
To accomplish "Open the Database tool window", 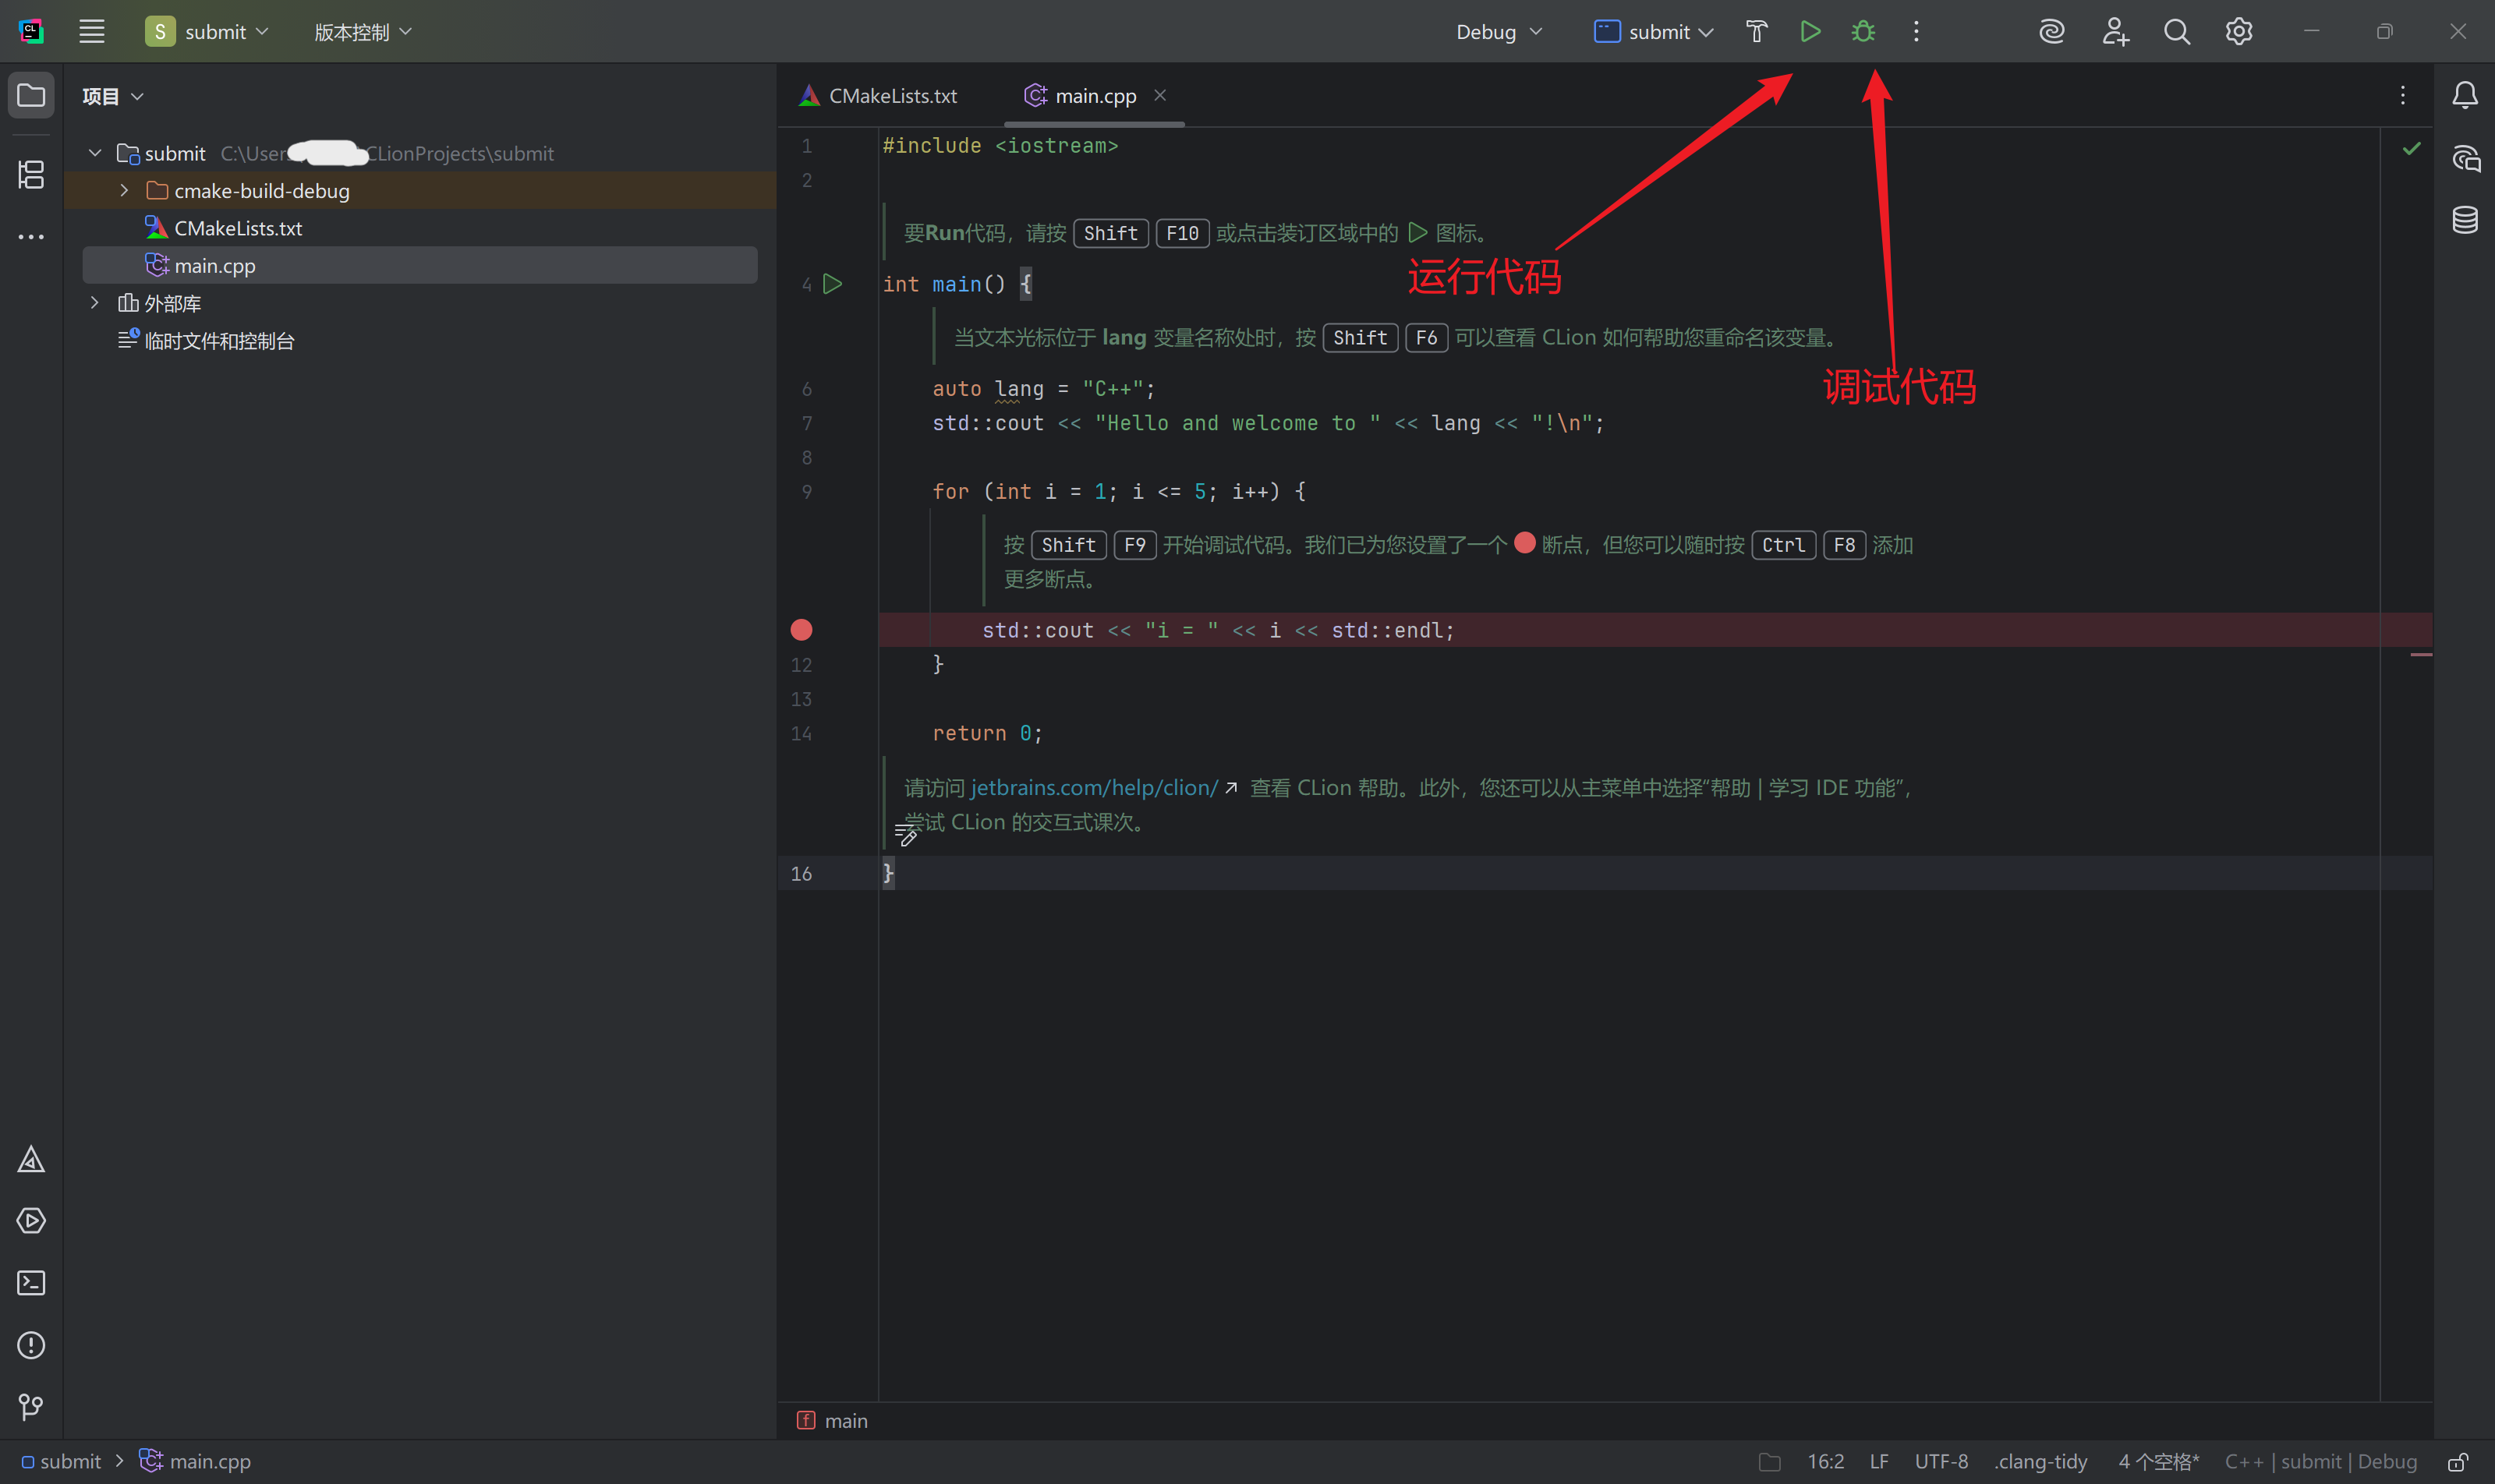I will (2465, 220).
